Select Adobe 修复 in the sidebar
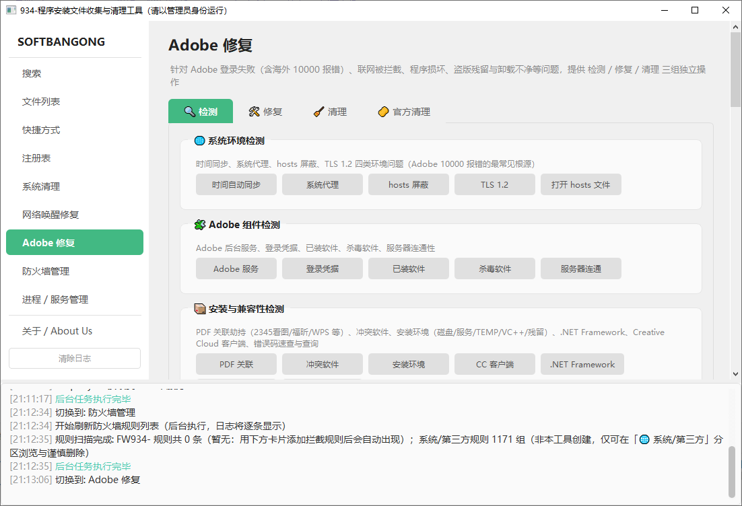Image resolution: width=742 pixels, height=506 pixels. tap(75, 242)
